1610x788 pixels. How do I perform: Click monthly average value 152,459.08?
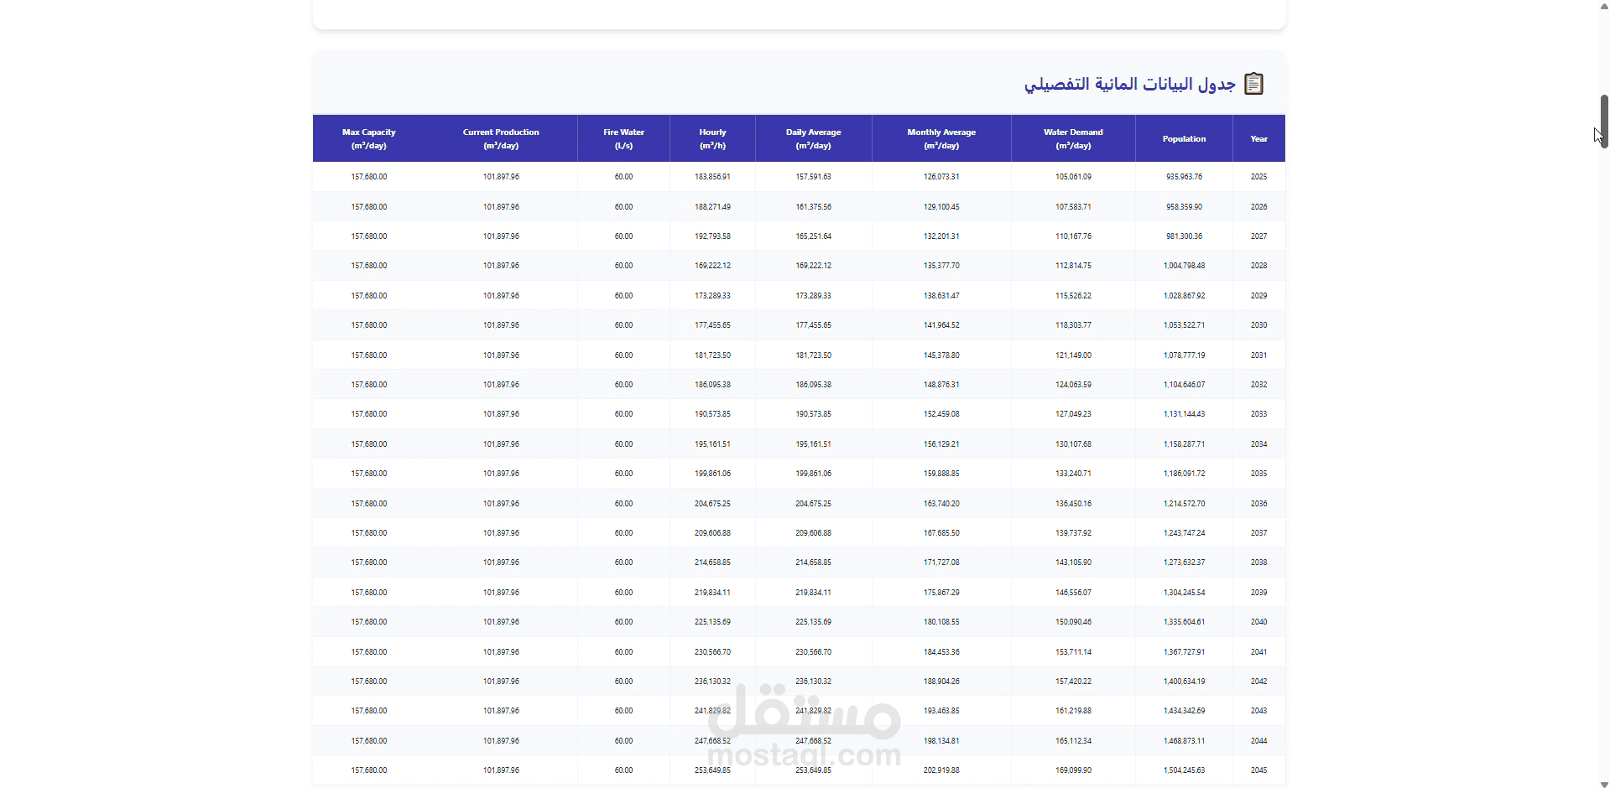(x=941, y=414)
